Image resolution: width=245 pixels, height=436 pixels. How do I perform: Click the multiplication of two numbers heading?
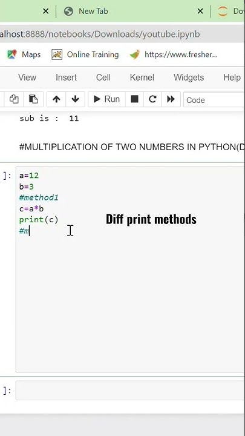tap(132, 147)
